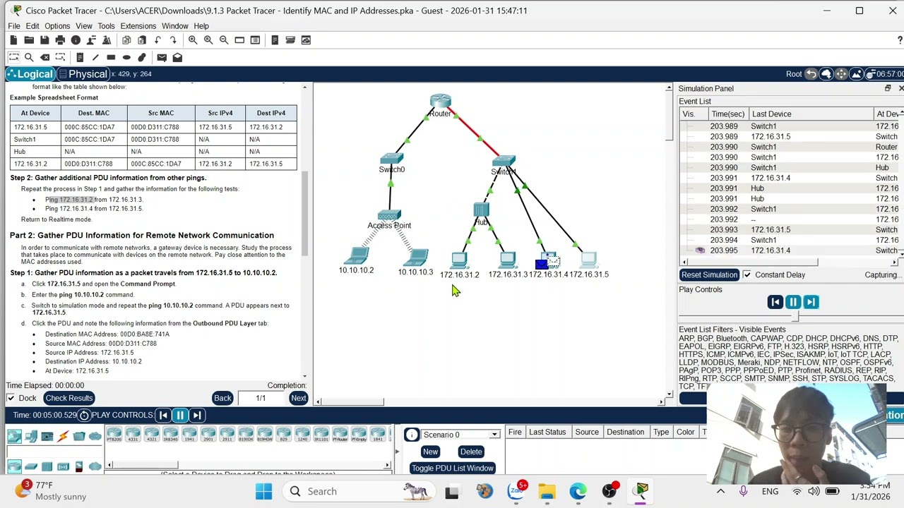This screenshot has height=508, width=904.
Task: Click the Toggle PDU List Window button
Action: coord(452,468)
